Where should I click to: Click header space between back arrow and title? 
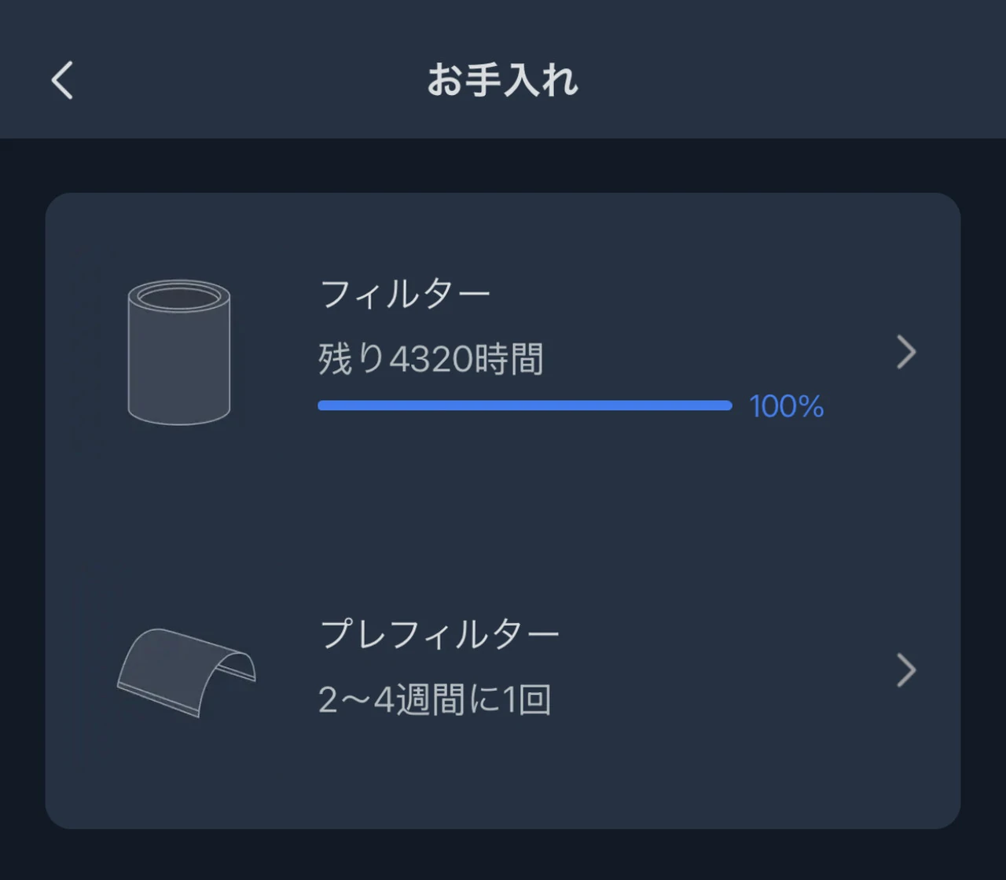[251, 80]
